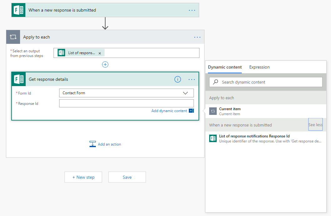Click the Forms icon beside Response Id item
The height and width of the screenshot is (216, 331).
tap(213, 138)
